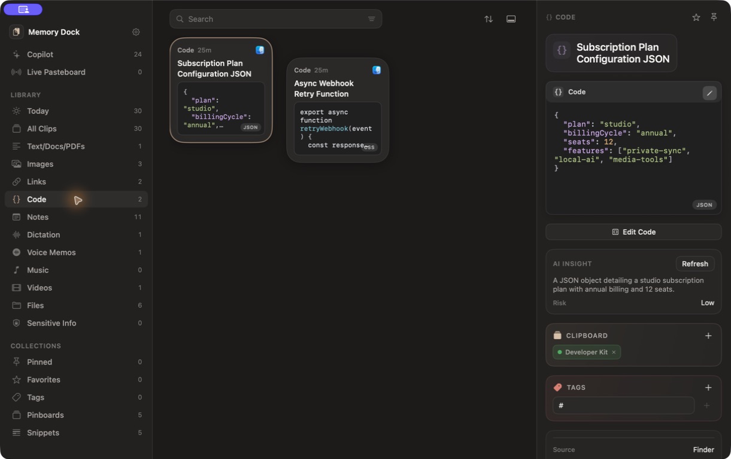This screenshot has height=459, width=731.
Task: Click the purple screen button at top left
Action: (x=23, y=10)
